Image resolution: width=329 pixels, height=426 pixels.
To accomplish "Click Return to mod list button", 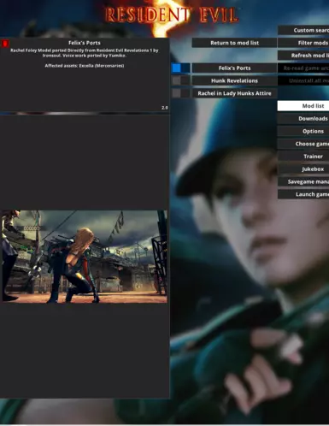I will click(234, 43).
